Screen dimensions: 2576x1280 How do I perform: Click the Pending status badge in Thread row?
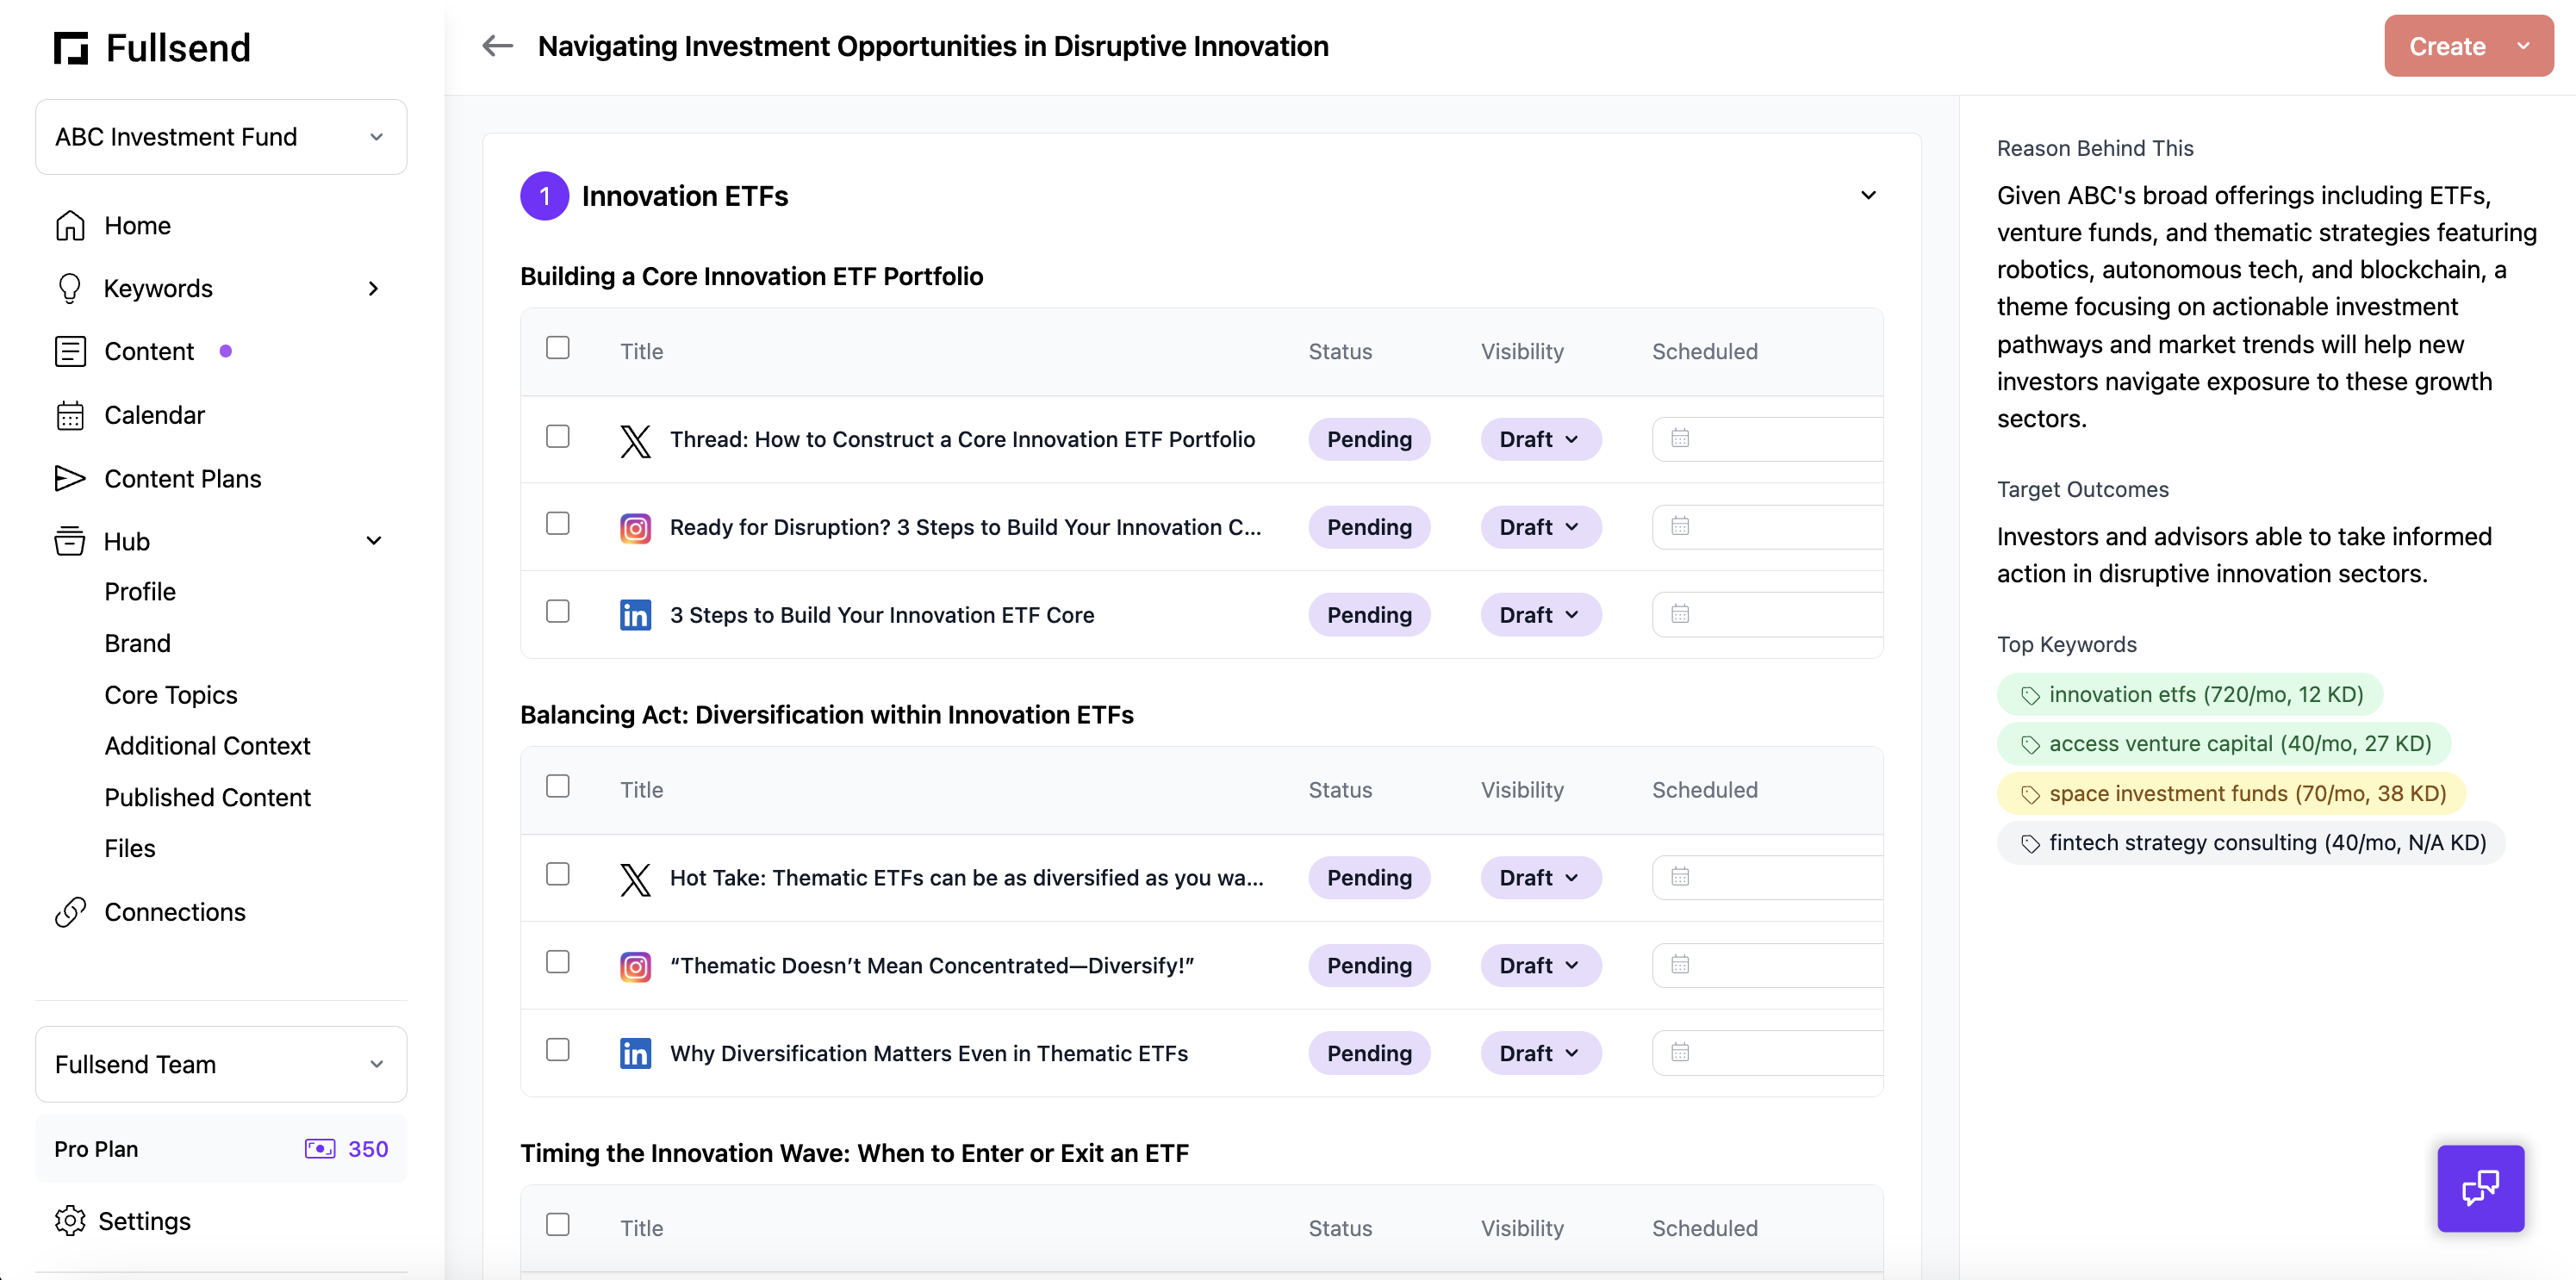click(1369, 440)
